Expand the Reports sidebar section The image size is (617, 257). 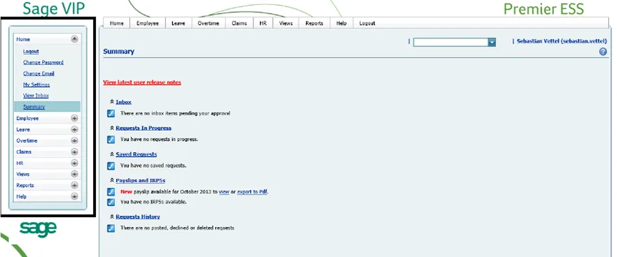75,185
